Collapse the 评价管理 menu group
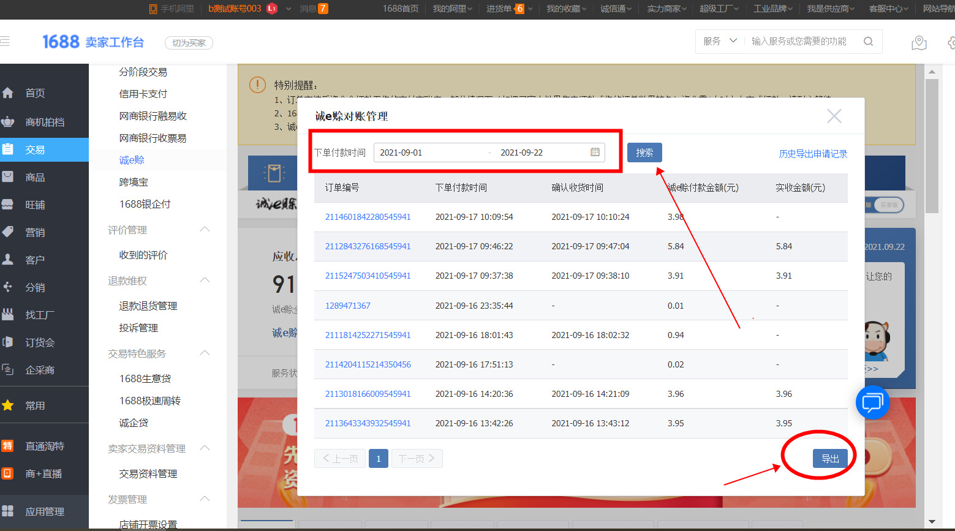 [x=205, y=230]
